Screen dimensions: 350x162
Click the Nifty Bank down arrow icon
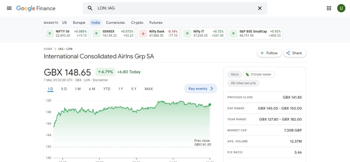tap(143, 34)
